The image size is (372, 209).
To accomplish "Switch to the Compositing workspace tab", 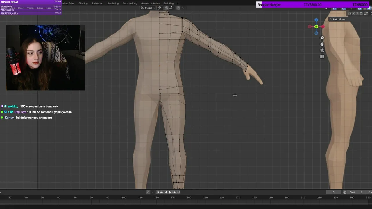I will point(130,3).
